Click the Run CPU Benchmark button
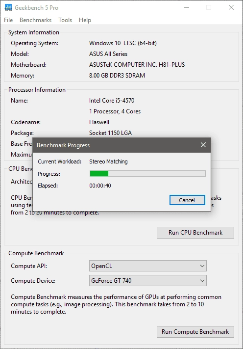This screenshot has width=243, height=349. click(195, 233)
